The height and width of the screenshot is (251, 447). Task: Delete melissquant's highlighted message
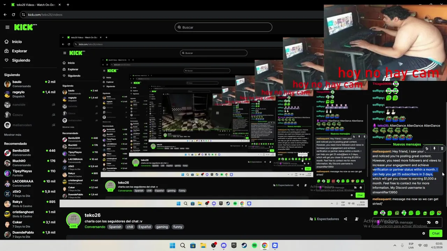click(x=442, y=149)
